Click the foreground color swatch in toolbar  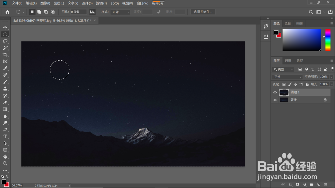[x=4, y=182]
